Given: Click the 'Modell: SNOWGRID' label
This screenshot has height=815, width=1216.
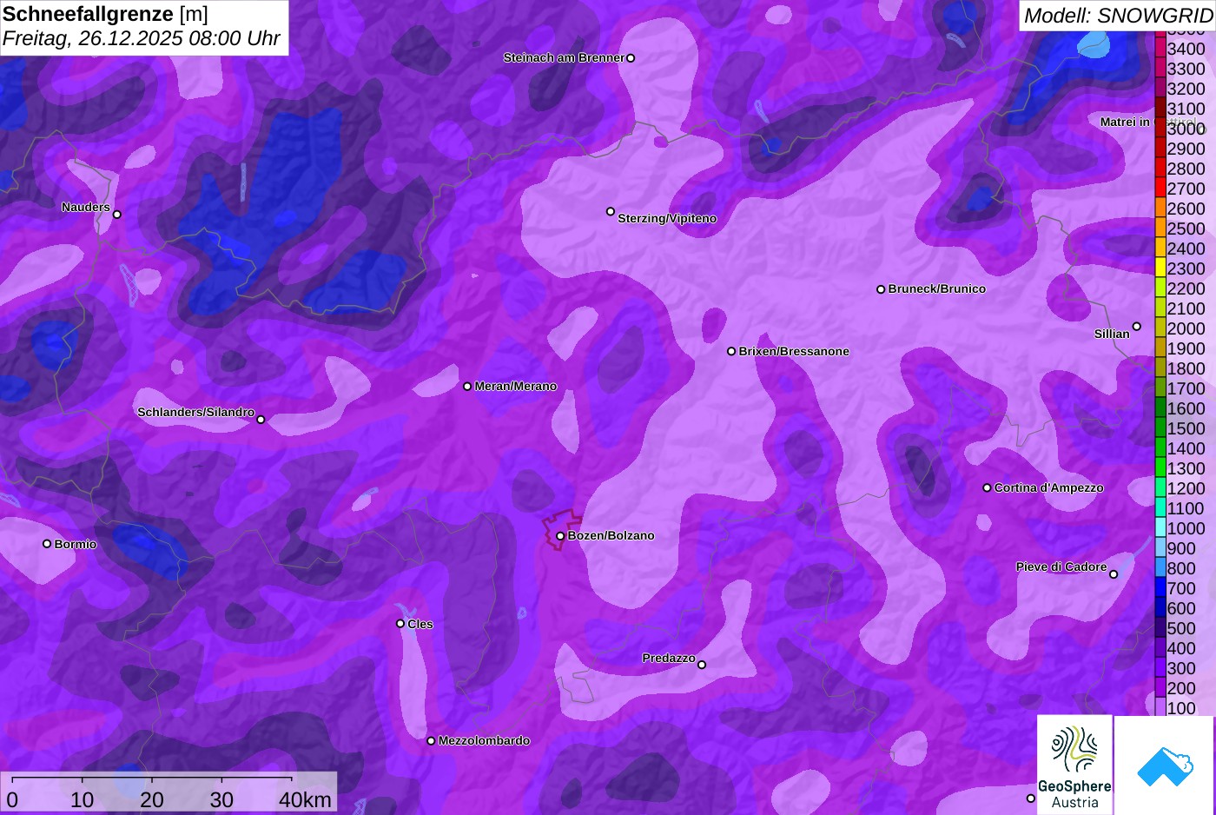Looking at the screenshot, I should point(1118,16).
